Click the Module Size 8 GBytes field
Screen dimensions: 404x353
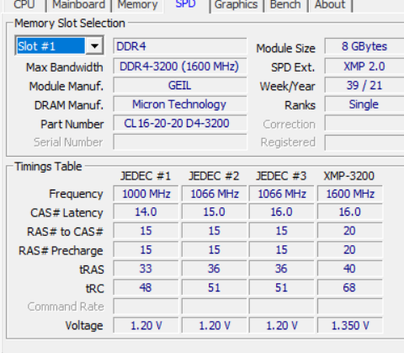(x=364, y=46)
